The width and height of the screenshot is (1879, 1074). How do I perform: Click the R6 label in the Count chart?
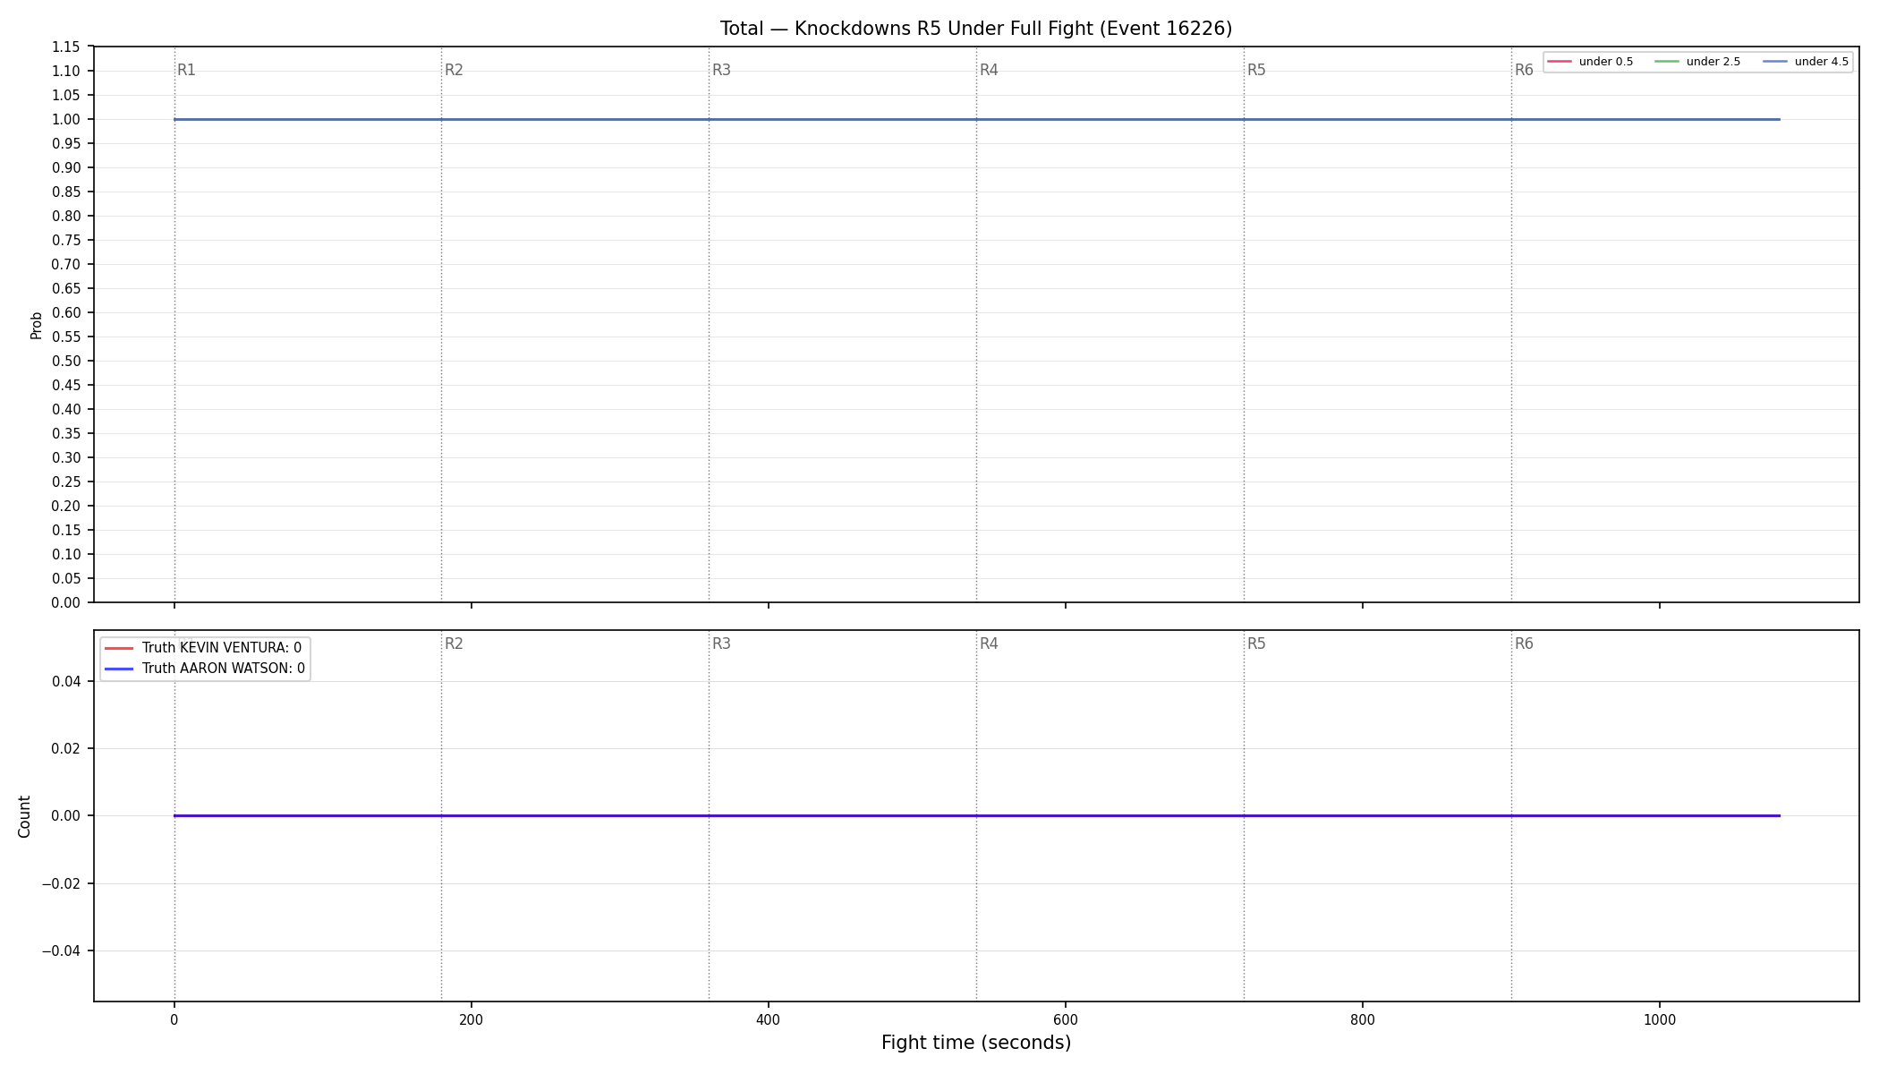click(1524, 644)
